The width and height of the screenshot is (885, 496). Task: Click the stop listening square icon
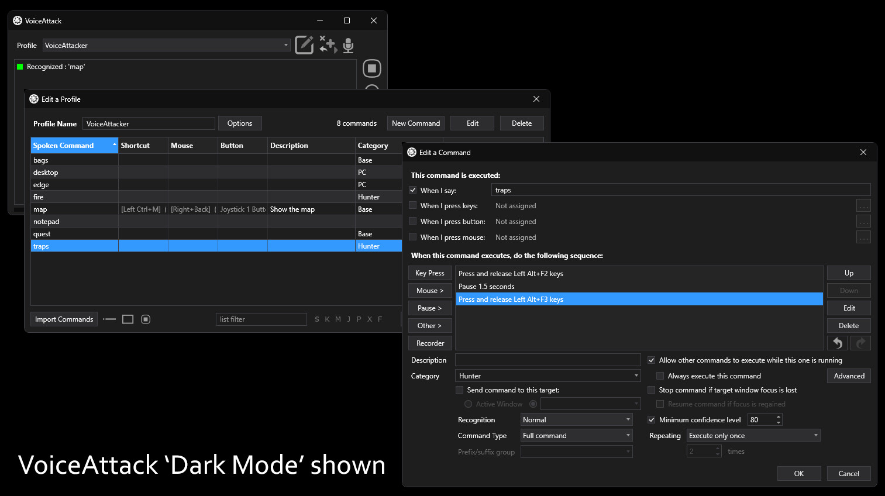click(x=372, y=68)
